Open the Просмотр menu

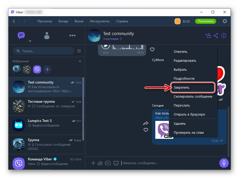pyautogui.click(x=45, y=21)
